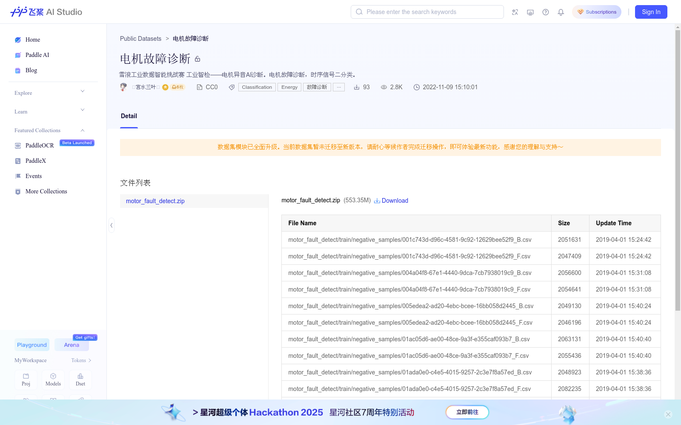
Task: Click the Beta Launched badge
Action: 77,143
